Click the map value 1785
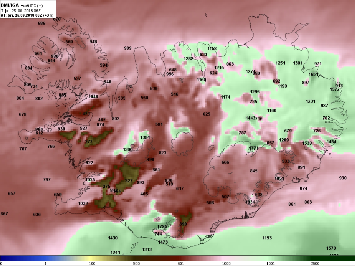Viewport: 355px width, 266px height. (162, 226)
